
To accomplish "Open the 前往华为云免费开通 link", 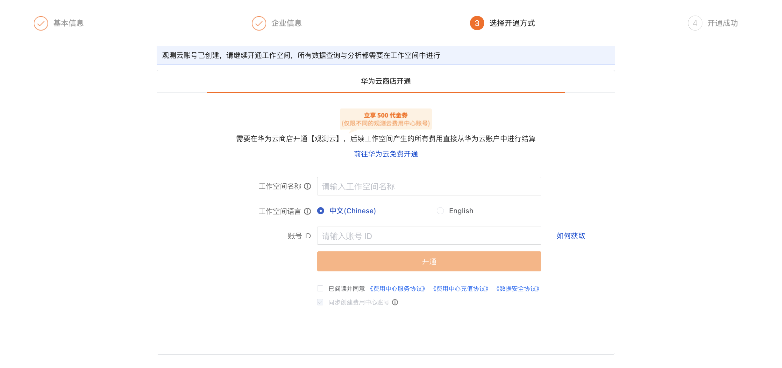I will pos(386,154).
